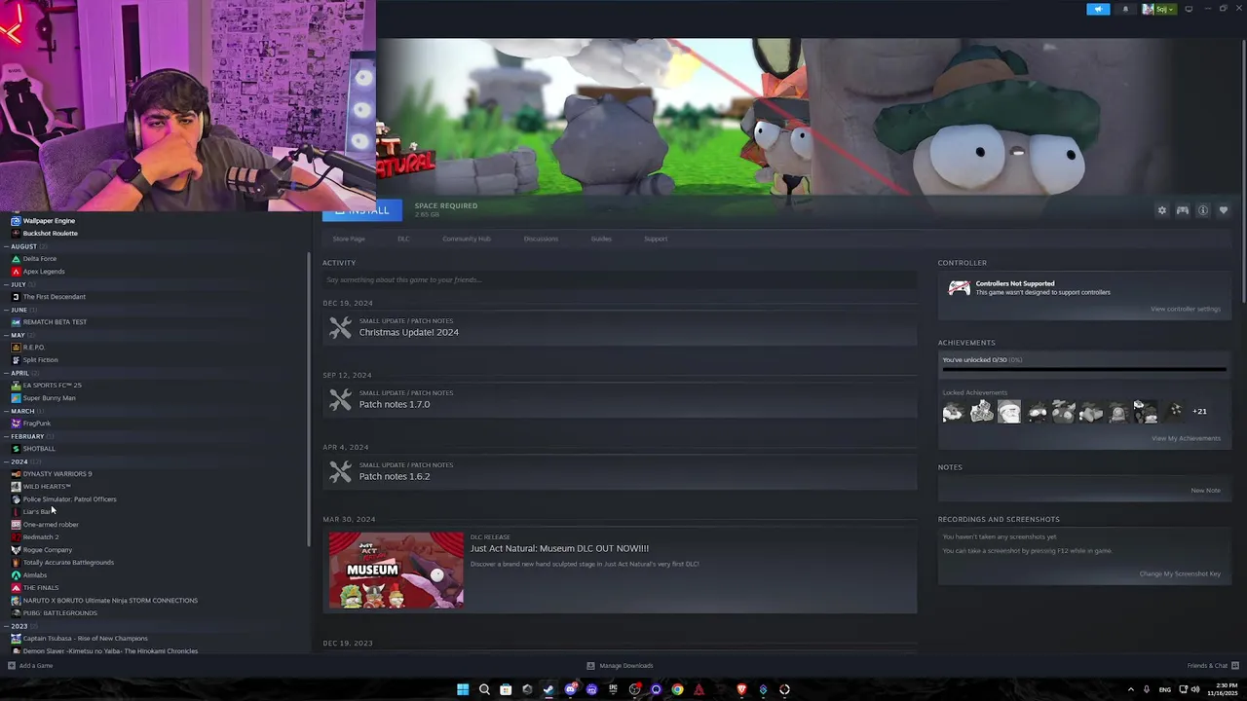Open the Sojj account dropdown

(x=1159, y=9)
